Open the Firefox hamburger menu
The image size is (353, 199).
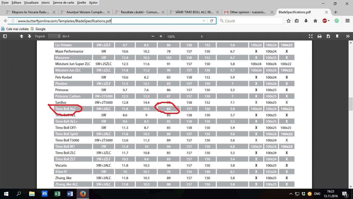(348, 21)
